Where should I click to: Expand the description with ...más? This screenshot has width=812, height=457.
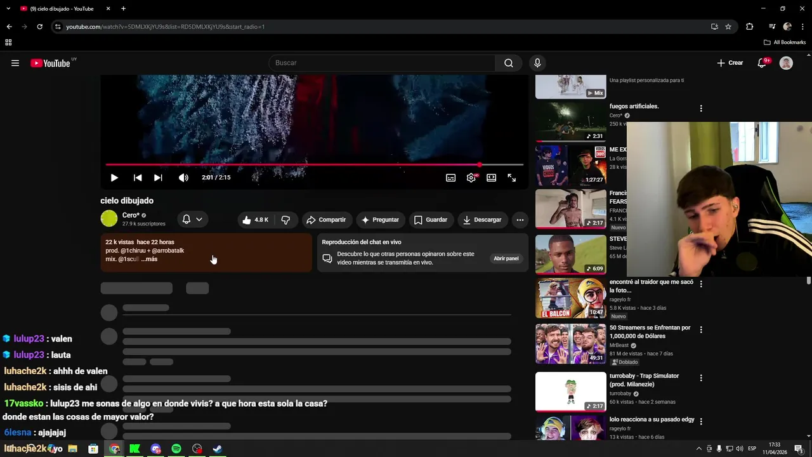[x=150, y=259]
